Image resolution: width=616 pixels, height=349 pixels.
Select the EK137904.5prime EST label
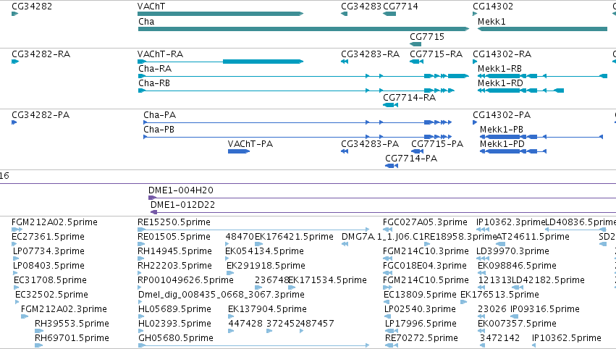point(267,310)
